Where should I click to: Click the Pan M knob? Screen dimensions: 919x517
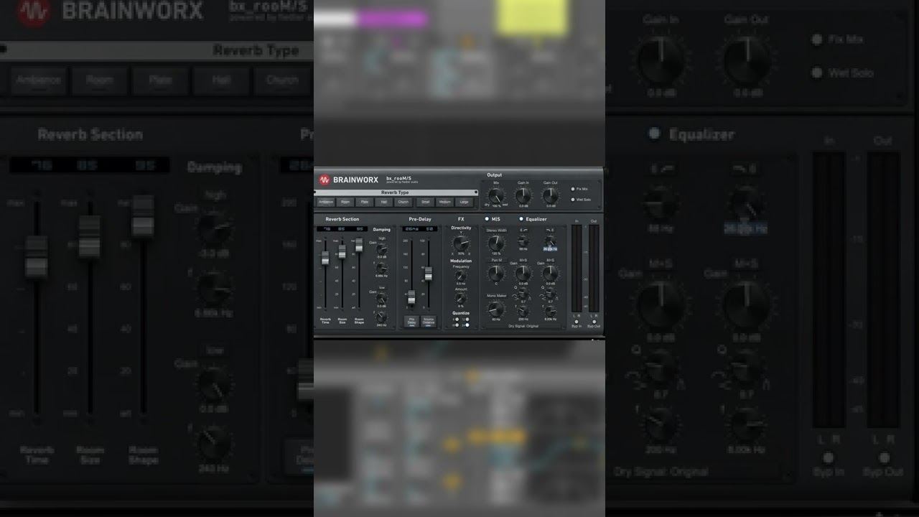[x=496, y=273]
